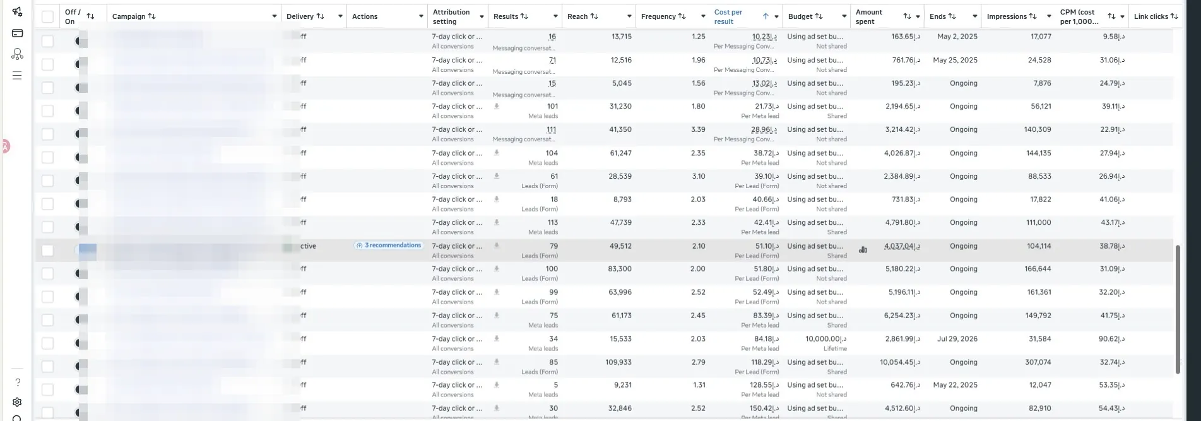The width and height of the screenshot is (1201, 421).
Task: Click the vertical scrollbar thumb of the table
Action: (x=1178, y=309)
